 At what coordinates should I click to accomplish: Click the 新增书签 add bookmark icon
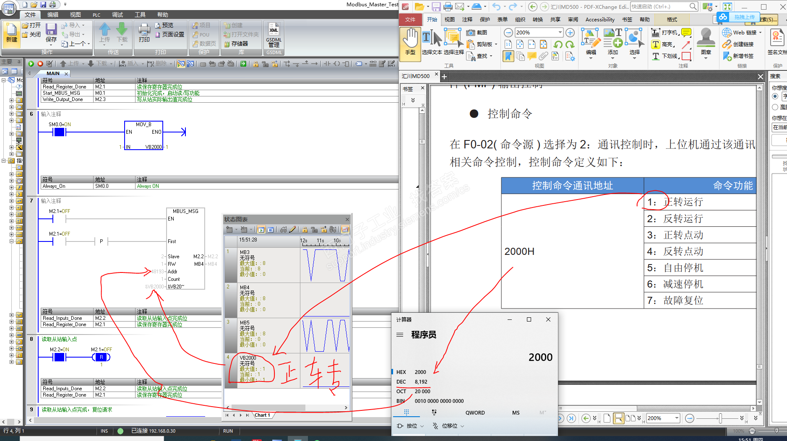coord(727,56)
